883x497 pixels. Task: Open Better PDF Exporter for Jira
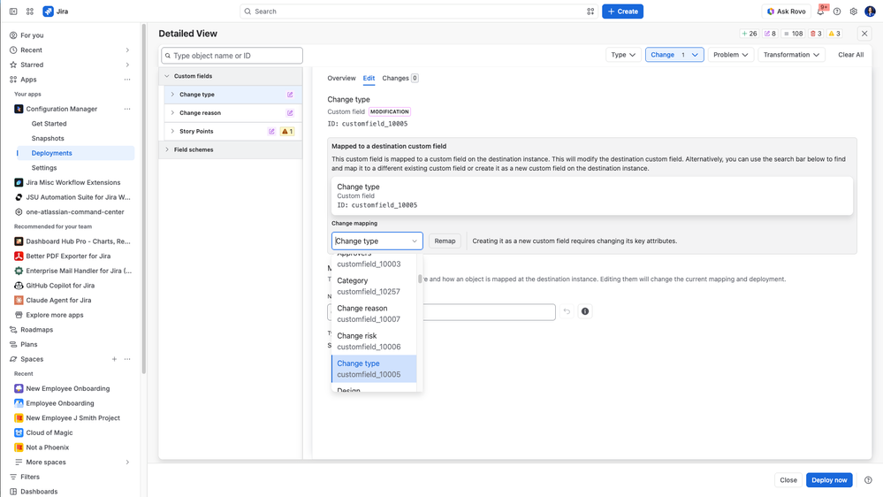tap(62, 256)
